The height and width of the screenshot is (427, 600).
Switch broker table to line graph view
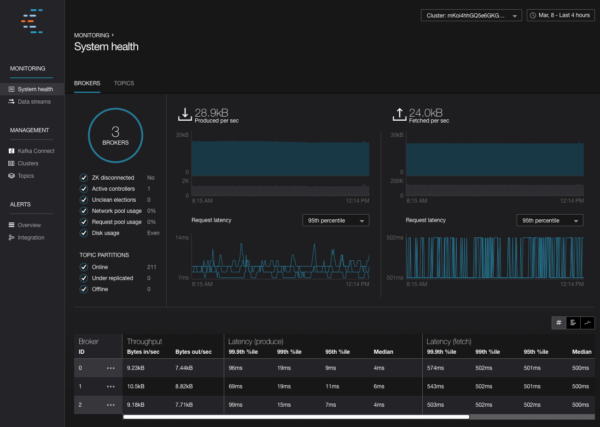[588, 323]
